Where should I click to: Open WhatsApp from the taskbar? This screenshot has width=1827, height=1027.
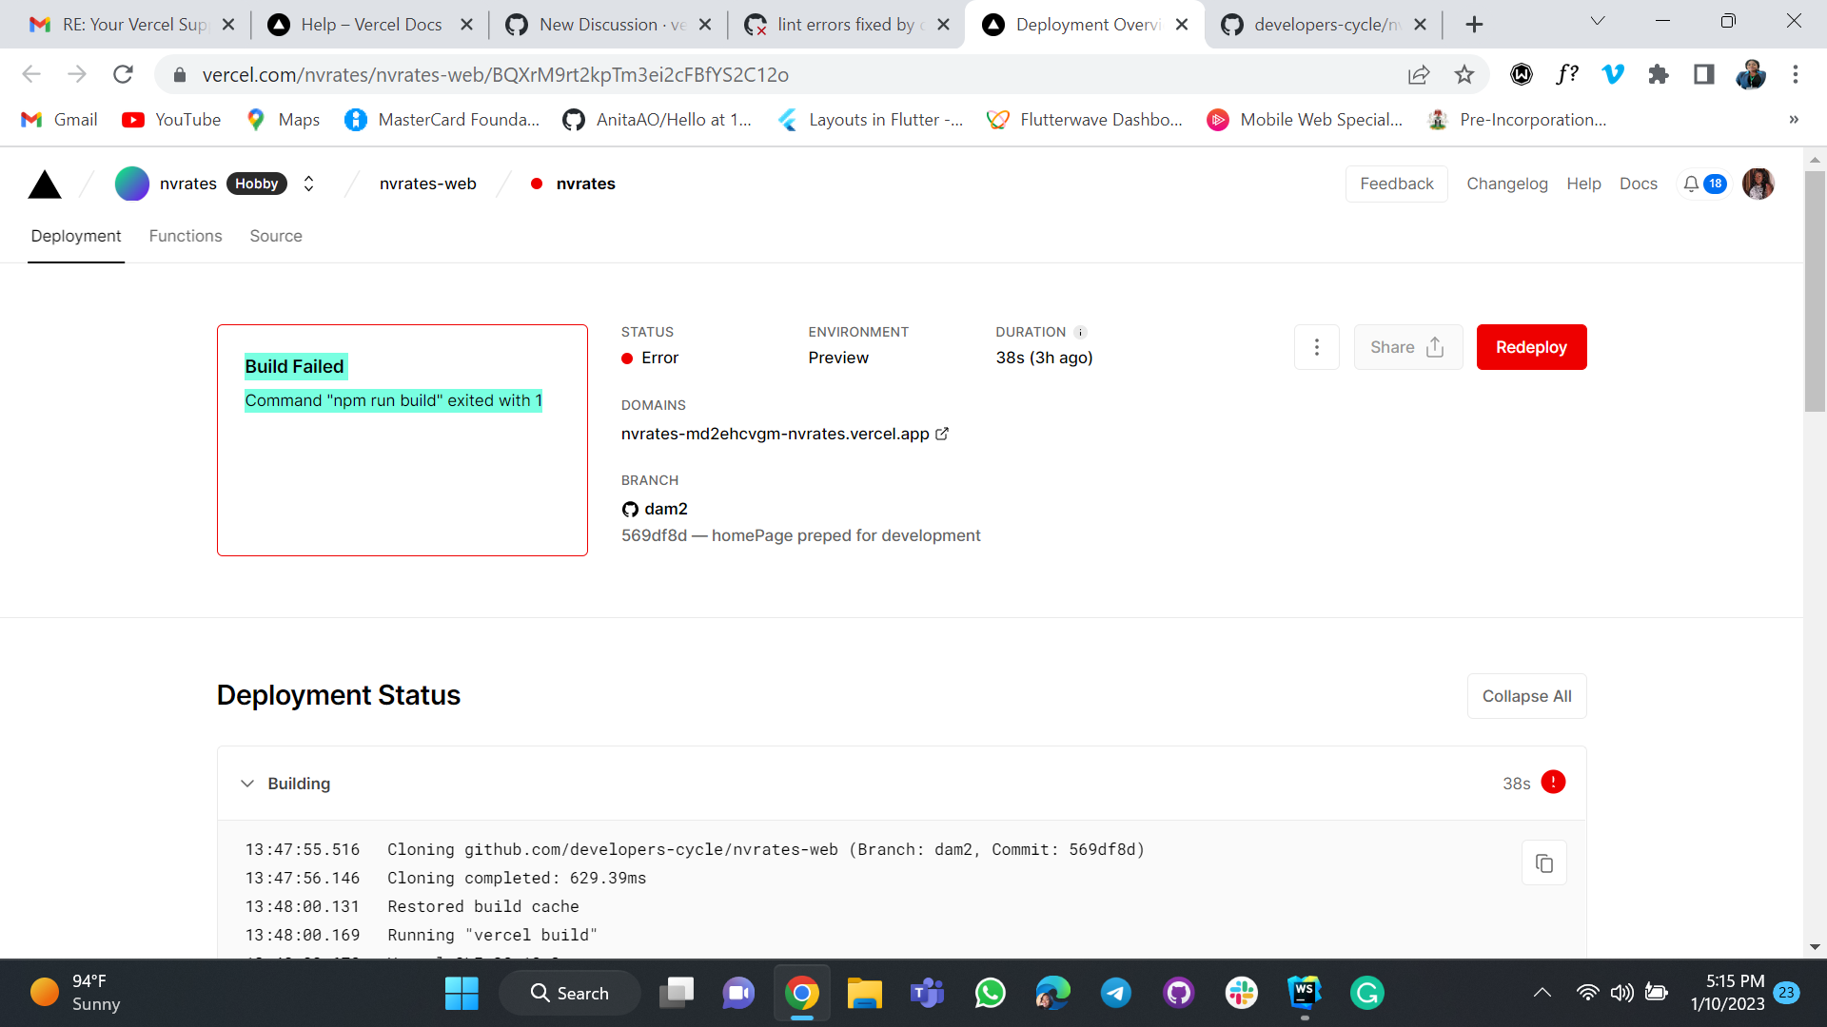pyautogui.click(x=990, y=994)
